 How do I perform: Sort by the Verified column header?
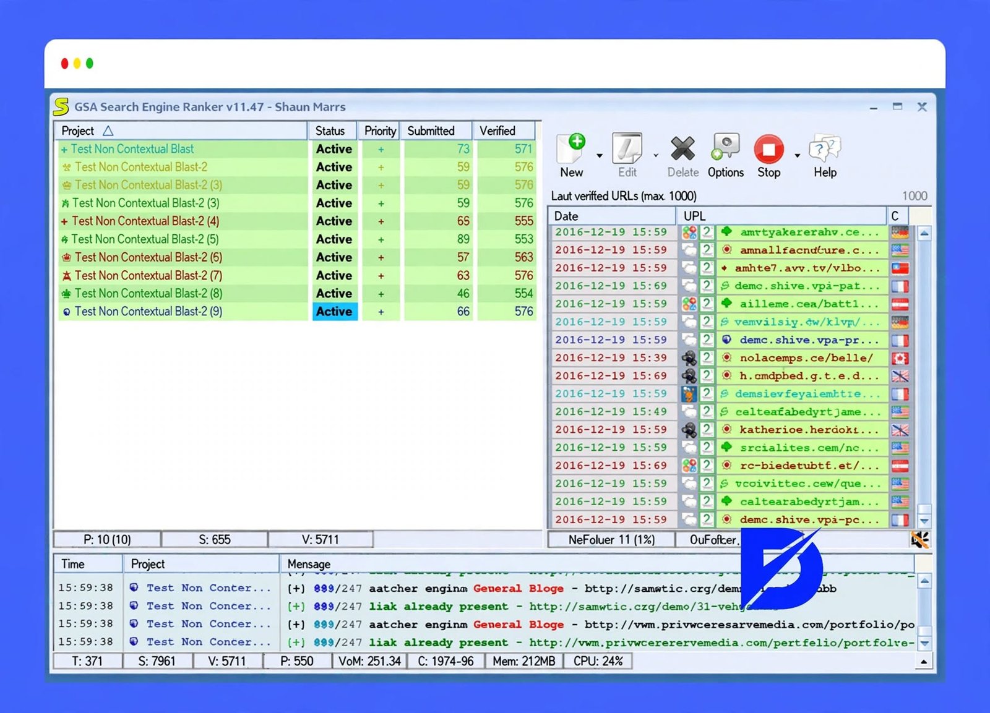pyautogui.click(x=504, y=130)
